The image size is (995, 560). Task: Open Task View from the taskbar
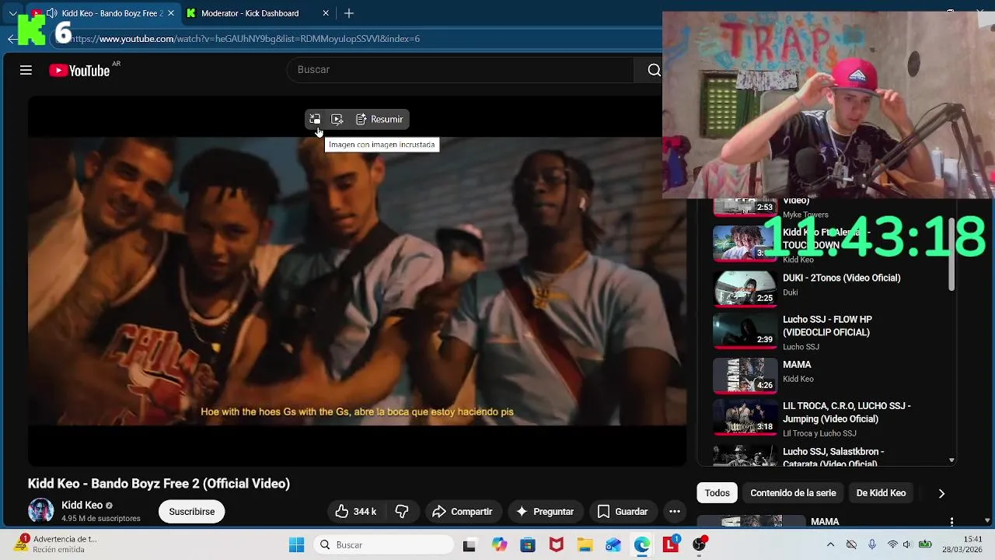click(469, 545)
